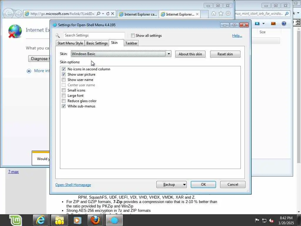
Task: Uncheck No icons in second column
Action: pos(63,69)
